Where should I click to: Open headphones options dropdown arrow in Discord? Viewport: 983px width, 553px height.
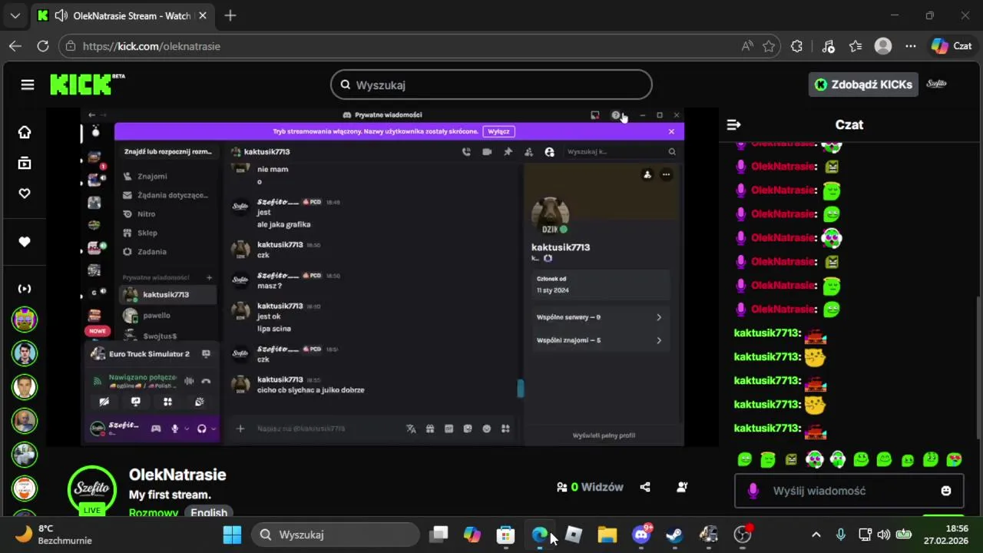click(x=213, y=429)
